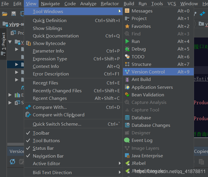The image size is (208, 177).
Task: Click the Database Changes icon
Action: [127, 125]
